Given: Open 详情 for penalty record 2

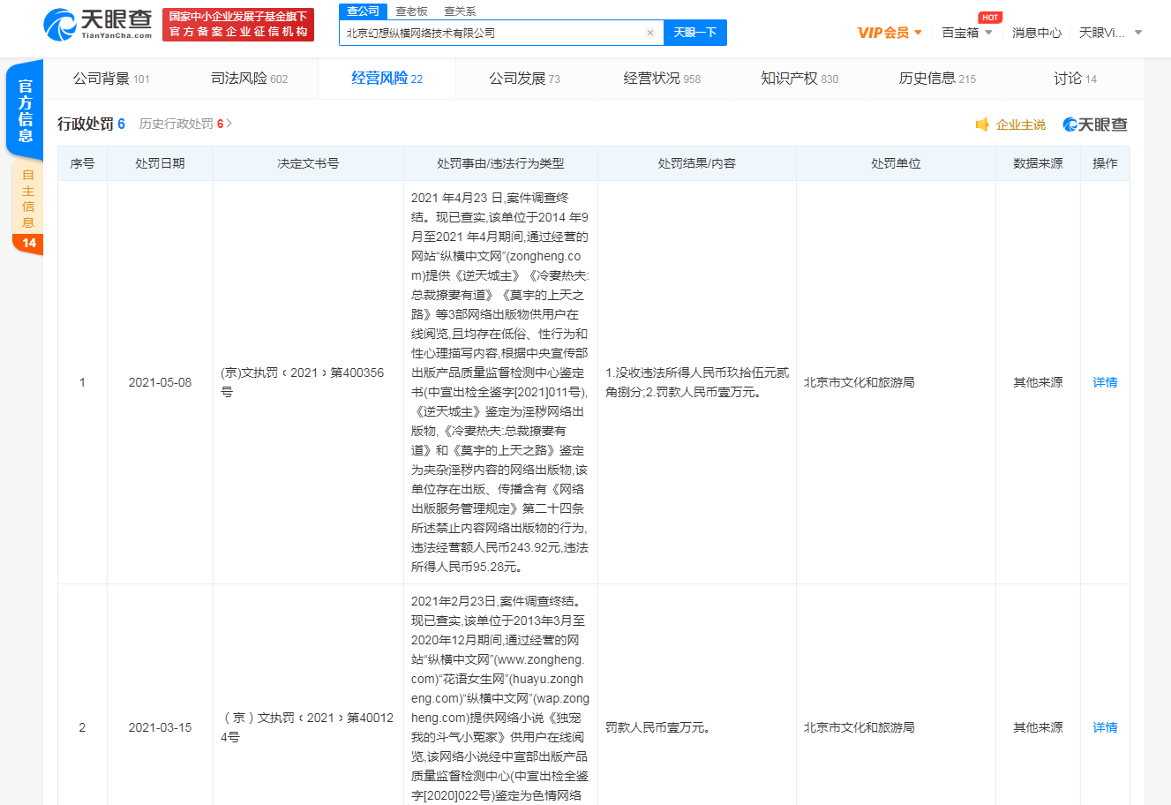Looking at the screenshot, I should click(1105, 727).
